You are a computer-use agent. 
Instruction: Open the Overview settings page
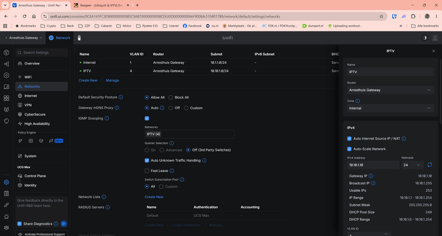pyautogui.click(x=41, y=63)
